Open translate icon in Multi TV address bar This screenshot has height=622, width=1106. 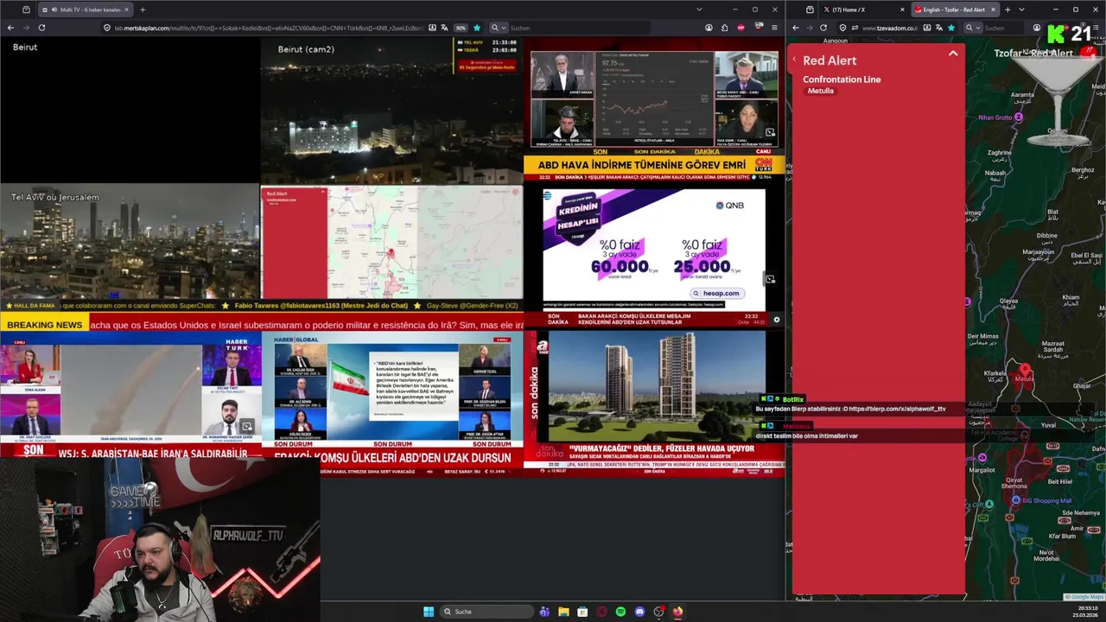[x=447, y=28]
